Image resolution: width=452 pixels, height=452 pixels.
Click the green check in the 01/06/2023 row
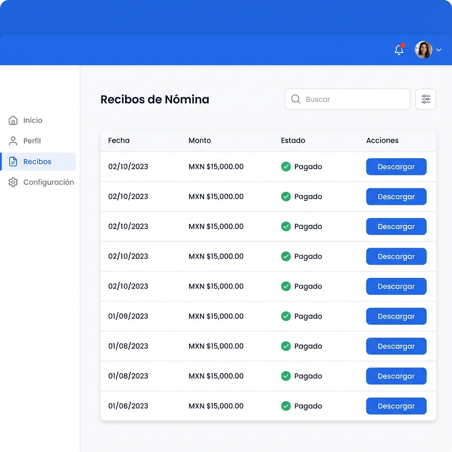tap(286, 406)
